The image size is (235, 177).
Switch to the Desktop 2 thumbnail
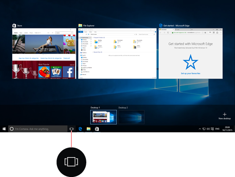[132, 117]
